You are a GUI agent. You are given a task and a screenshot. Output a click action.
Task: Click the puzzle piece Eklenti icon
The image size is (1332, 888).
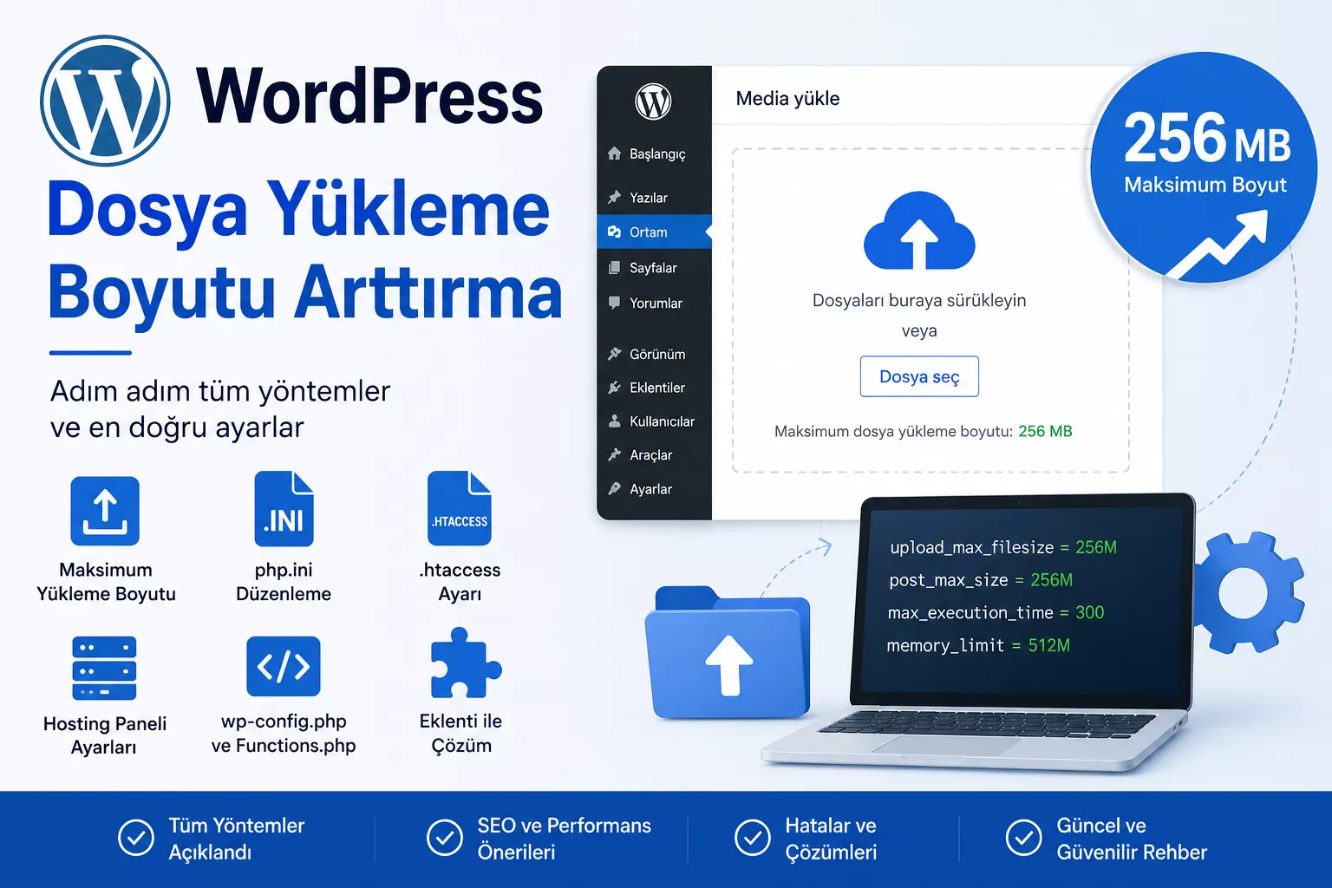466,663
